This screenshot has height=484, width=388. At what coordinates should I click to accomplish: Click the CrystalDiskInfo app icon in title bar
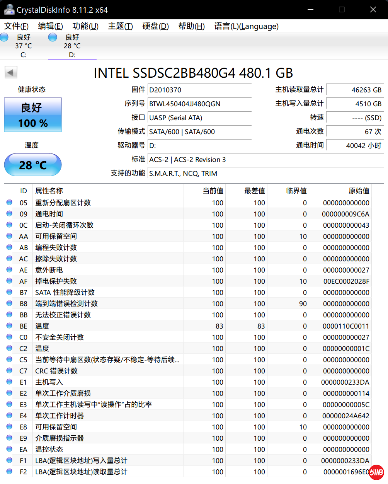[9, 10]
